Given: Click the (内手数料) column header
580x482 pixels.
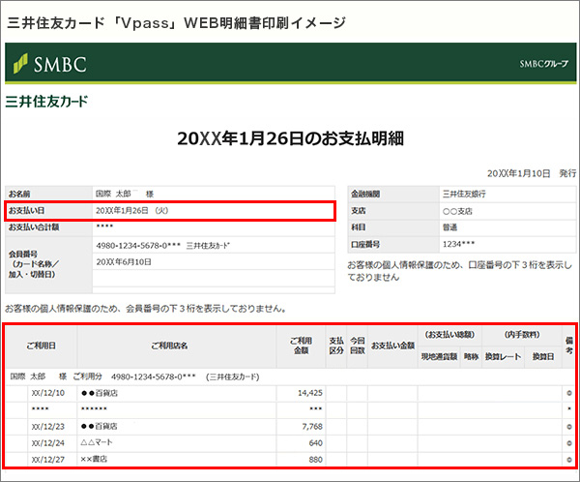Looking at the screenshot, I should [522, 335].
